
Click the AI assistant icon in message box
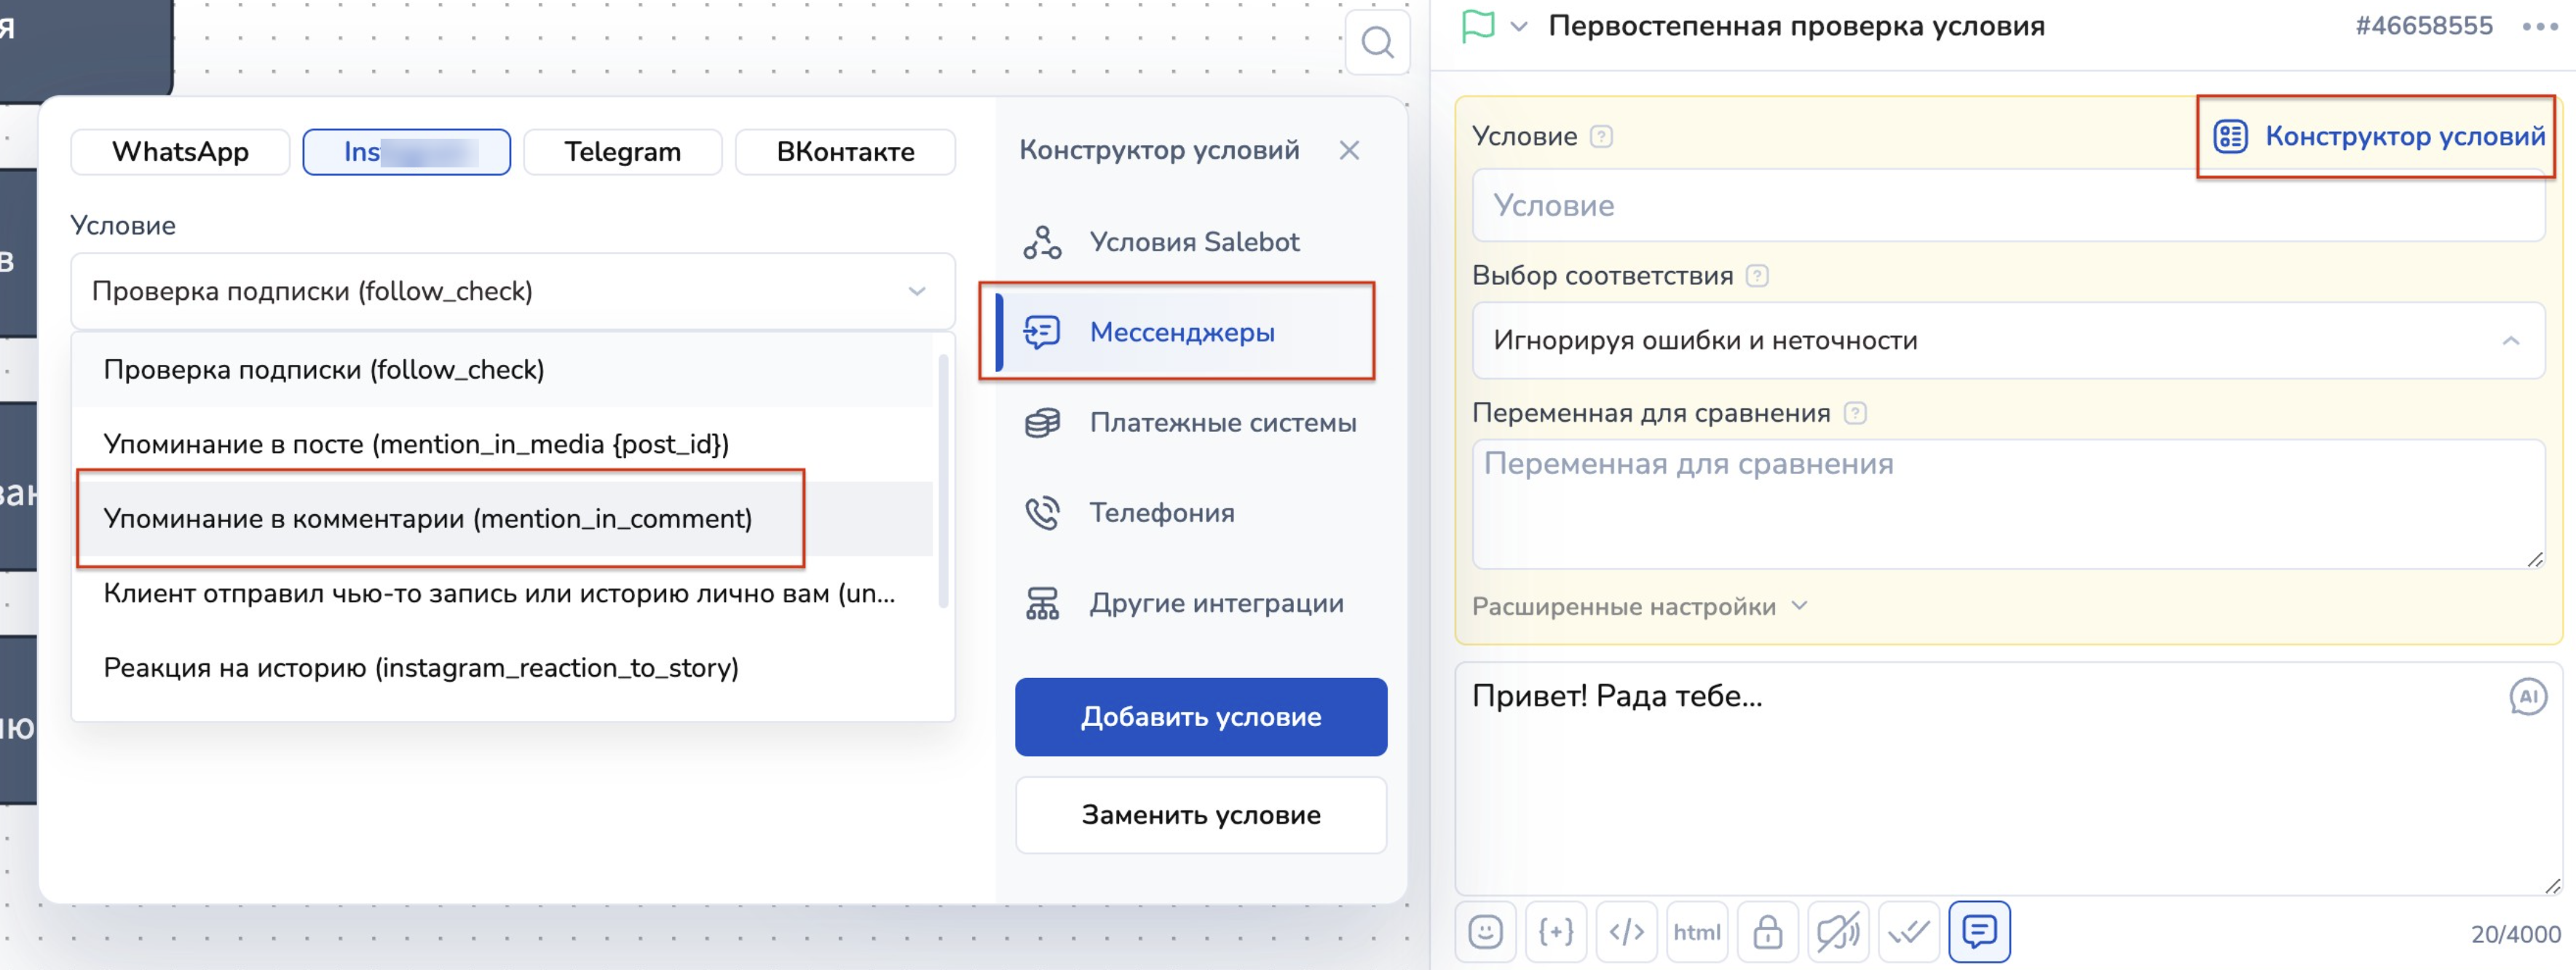2527,697
